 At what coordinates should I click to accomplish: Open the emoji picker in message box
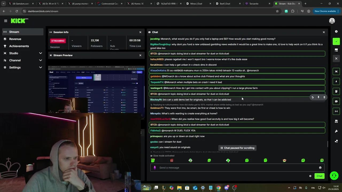coord(320,167)
